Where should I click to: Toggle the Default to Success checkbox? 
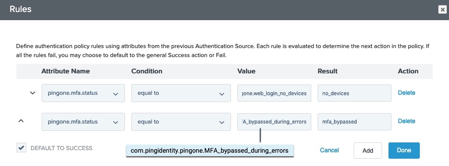click(21, 148)
